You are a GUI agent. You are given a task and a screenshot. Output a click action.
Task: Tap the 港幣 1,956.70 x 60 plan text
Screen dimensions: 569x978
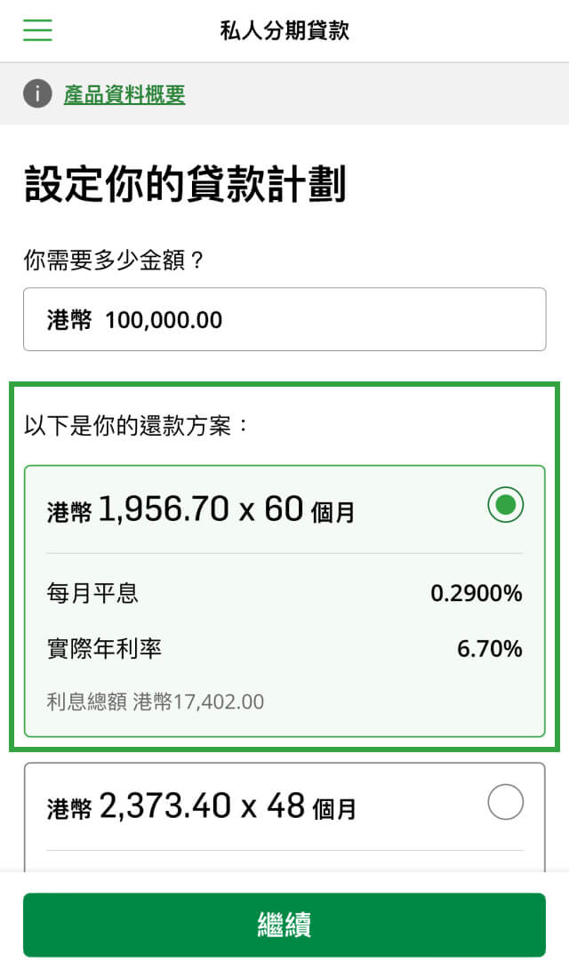point(201,510)
